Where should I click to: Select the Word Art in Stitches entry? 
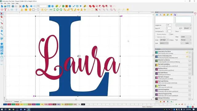click(173, 61)
